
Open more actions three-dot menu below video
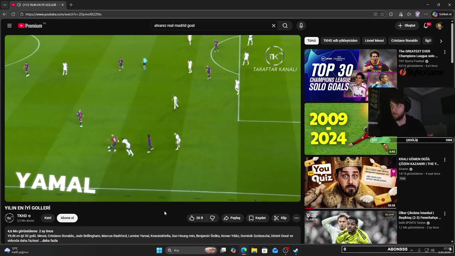pyautogui.click(x=296, y=218)
